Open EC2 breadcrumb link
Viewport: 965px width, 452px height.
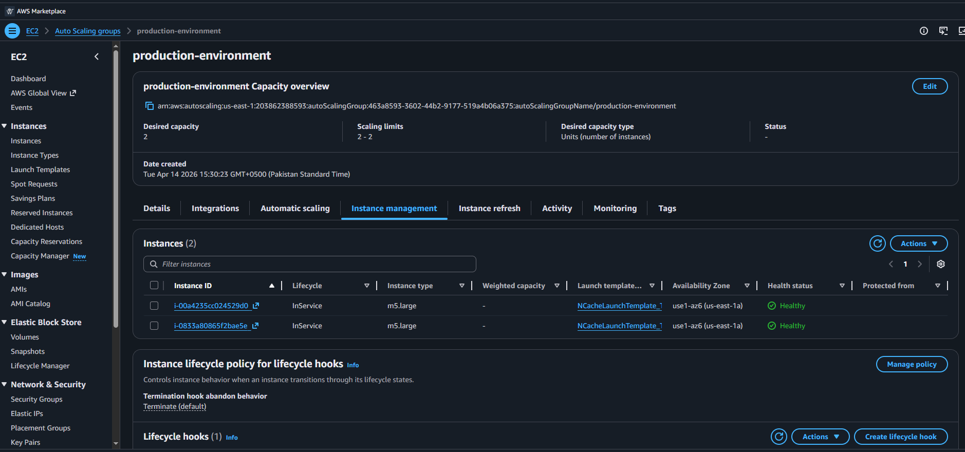pyautogui.click(x=32, y=31)
